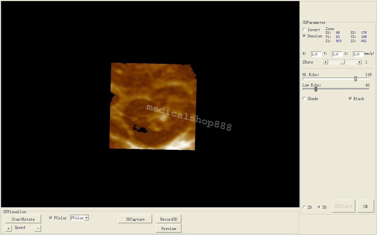
Task: Confirm settings with the OK button
Action: pos(365,206)
